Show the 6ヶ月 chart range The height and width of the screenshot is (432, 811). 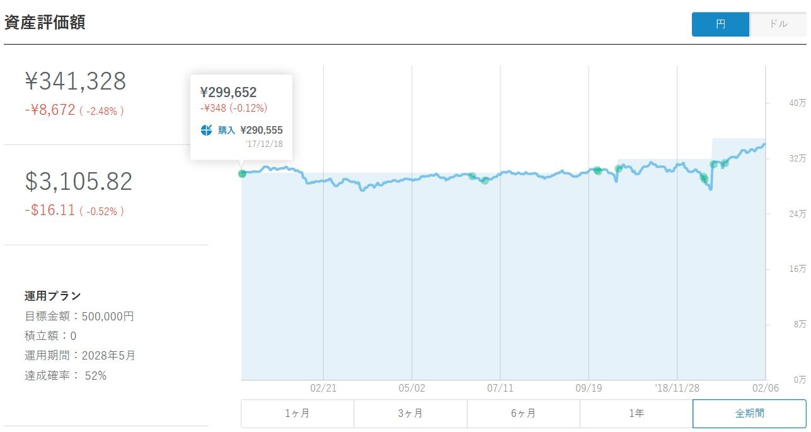pyautogui.click(x=523, y=414)
